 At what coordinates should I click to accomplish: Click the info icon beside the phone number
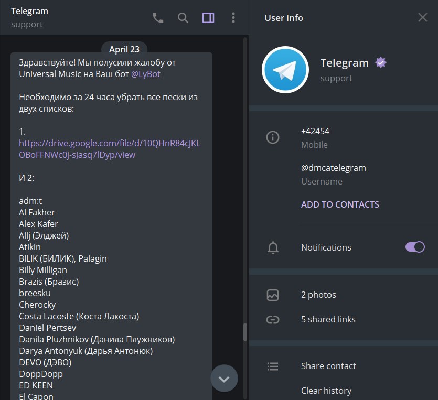point(273,137)
